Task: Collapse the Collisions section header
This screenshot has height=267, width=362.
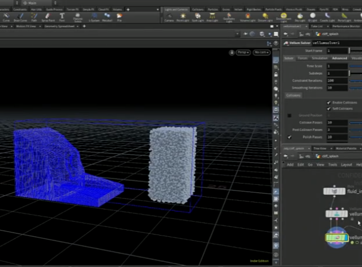Action: coord(293,95)
